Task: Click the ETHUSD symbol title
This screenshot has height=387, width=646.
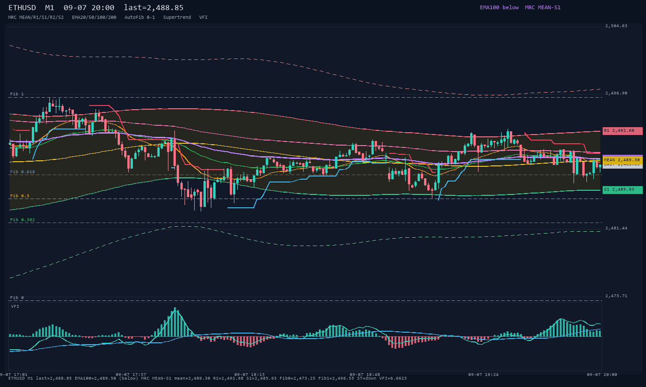Action: pos(24,7)
